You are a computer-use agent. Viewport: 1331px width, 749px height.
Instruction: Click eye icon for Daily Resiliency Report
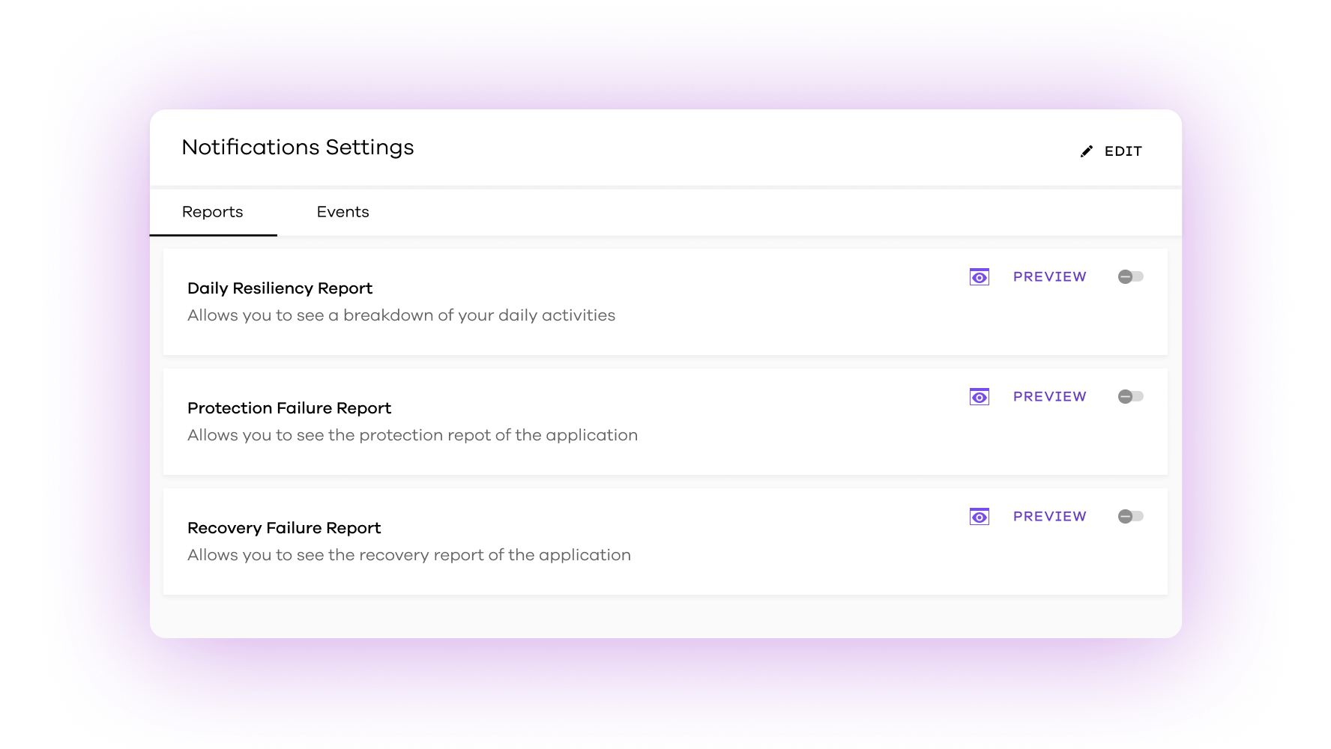pos(979,277)
